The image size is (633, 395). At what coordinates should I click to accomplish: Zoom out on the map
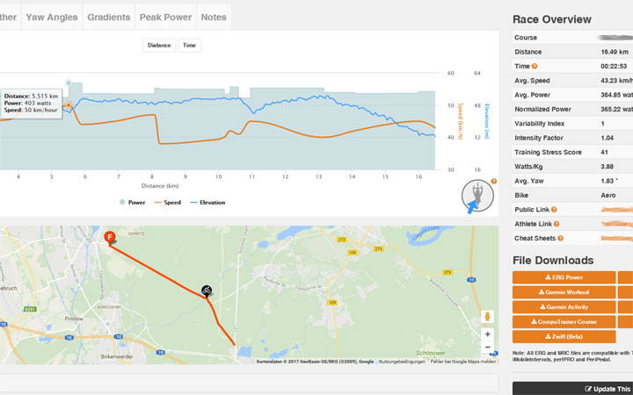487,349
